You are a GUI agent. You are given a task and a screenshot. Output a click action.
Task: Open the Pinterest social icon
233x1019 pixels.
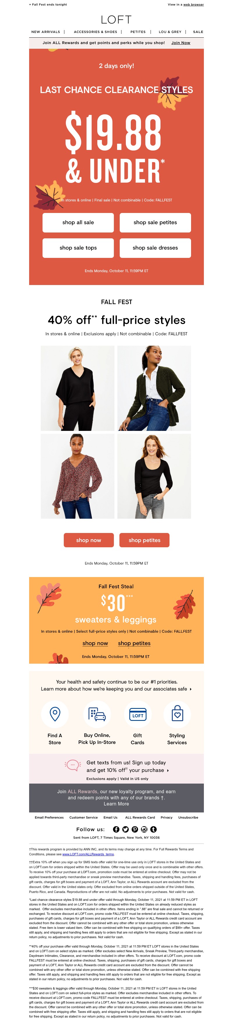pyautogui.click(x=135, y=829)
